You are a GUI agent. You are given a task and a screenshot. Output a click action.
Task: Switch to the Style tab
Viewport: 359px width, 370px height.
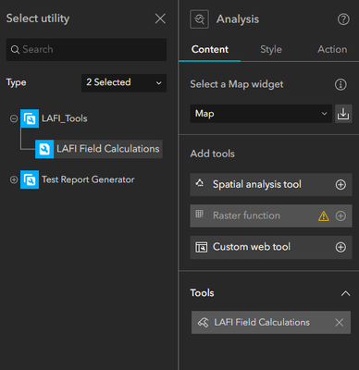pos(271,49)
